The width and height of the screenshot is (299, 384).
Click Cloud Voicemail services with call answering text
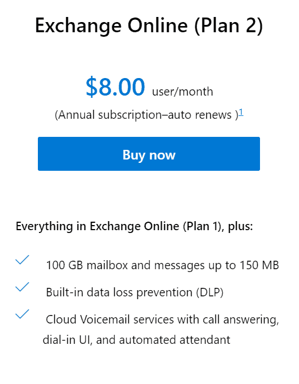pyautogui.click(x=162, y=320)
